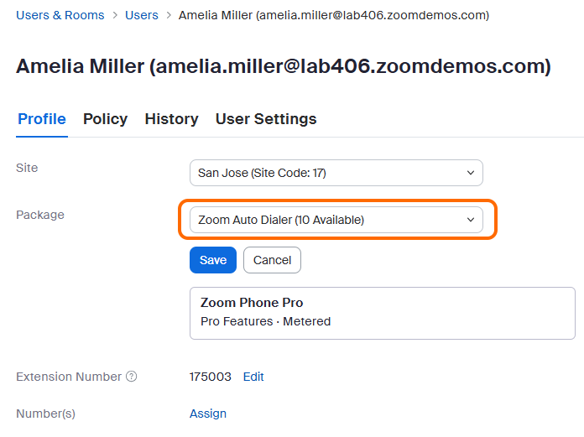The width and height of the screenshot is (584, 437).
Task: Go back to Users breadcrumb link
Action: point(142,15)
